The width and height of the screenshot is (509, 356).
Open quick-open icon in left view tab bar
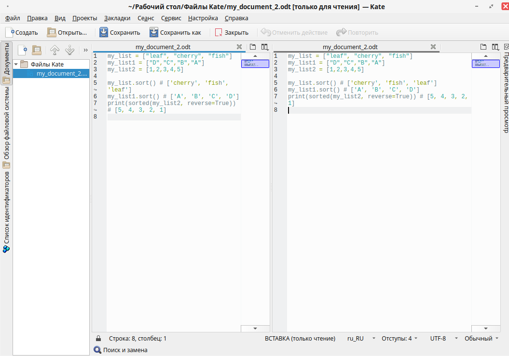pos(253,47)
